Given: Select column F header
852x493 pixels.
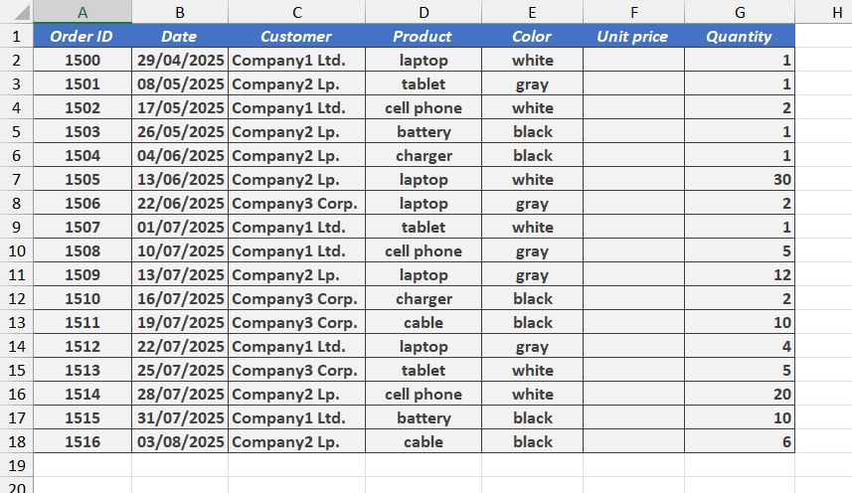Looking at the screenshot, I should (x=633, y=12).
